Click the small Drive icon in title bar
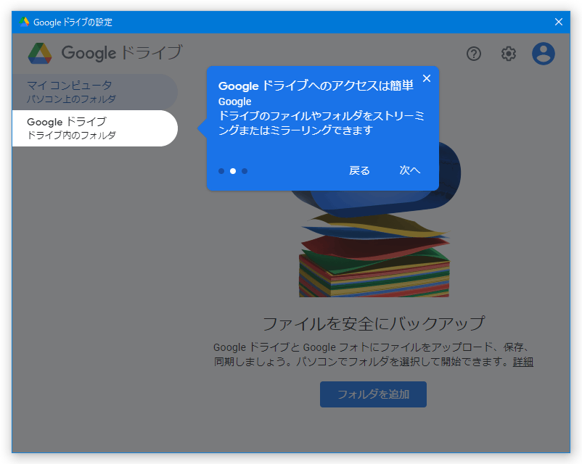This screenshot has height=464, width=582. 25,22
